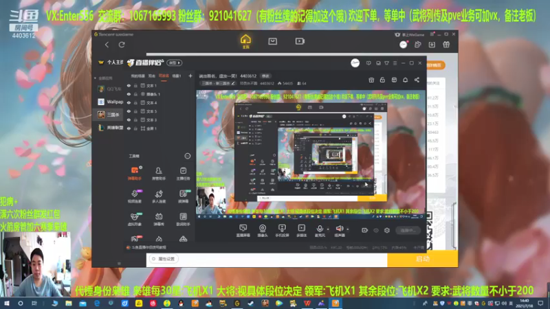
Task: Toggle visibility of the 摄像头 1 source
Action: click(129, 94)
